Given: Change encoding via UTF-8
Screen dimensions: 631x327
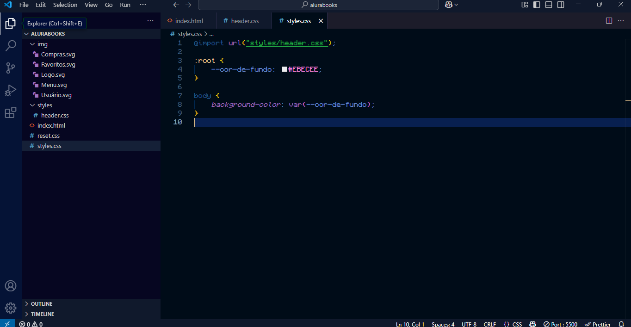Looking at the screenshot, I should click(469, 324).
